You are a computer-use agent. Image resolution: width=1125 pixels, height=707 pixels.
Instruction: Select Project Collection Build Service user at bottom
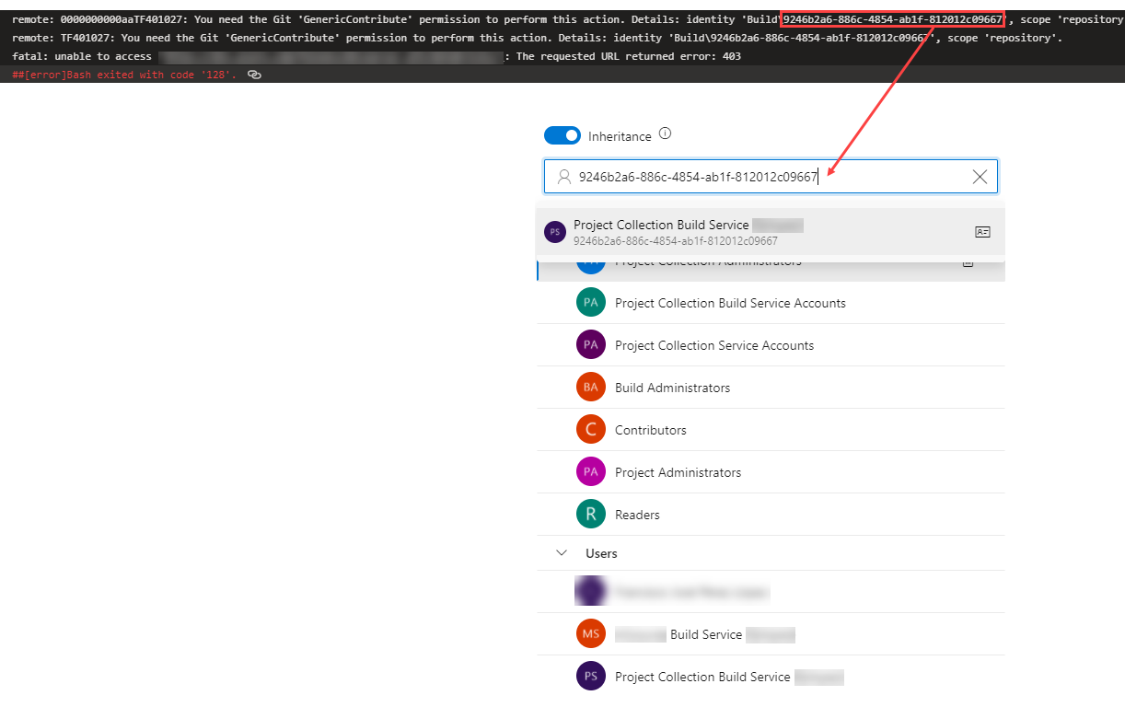click(771, 677)
